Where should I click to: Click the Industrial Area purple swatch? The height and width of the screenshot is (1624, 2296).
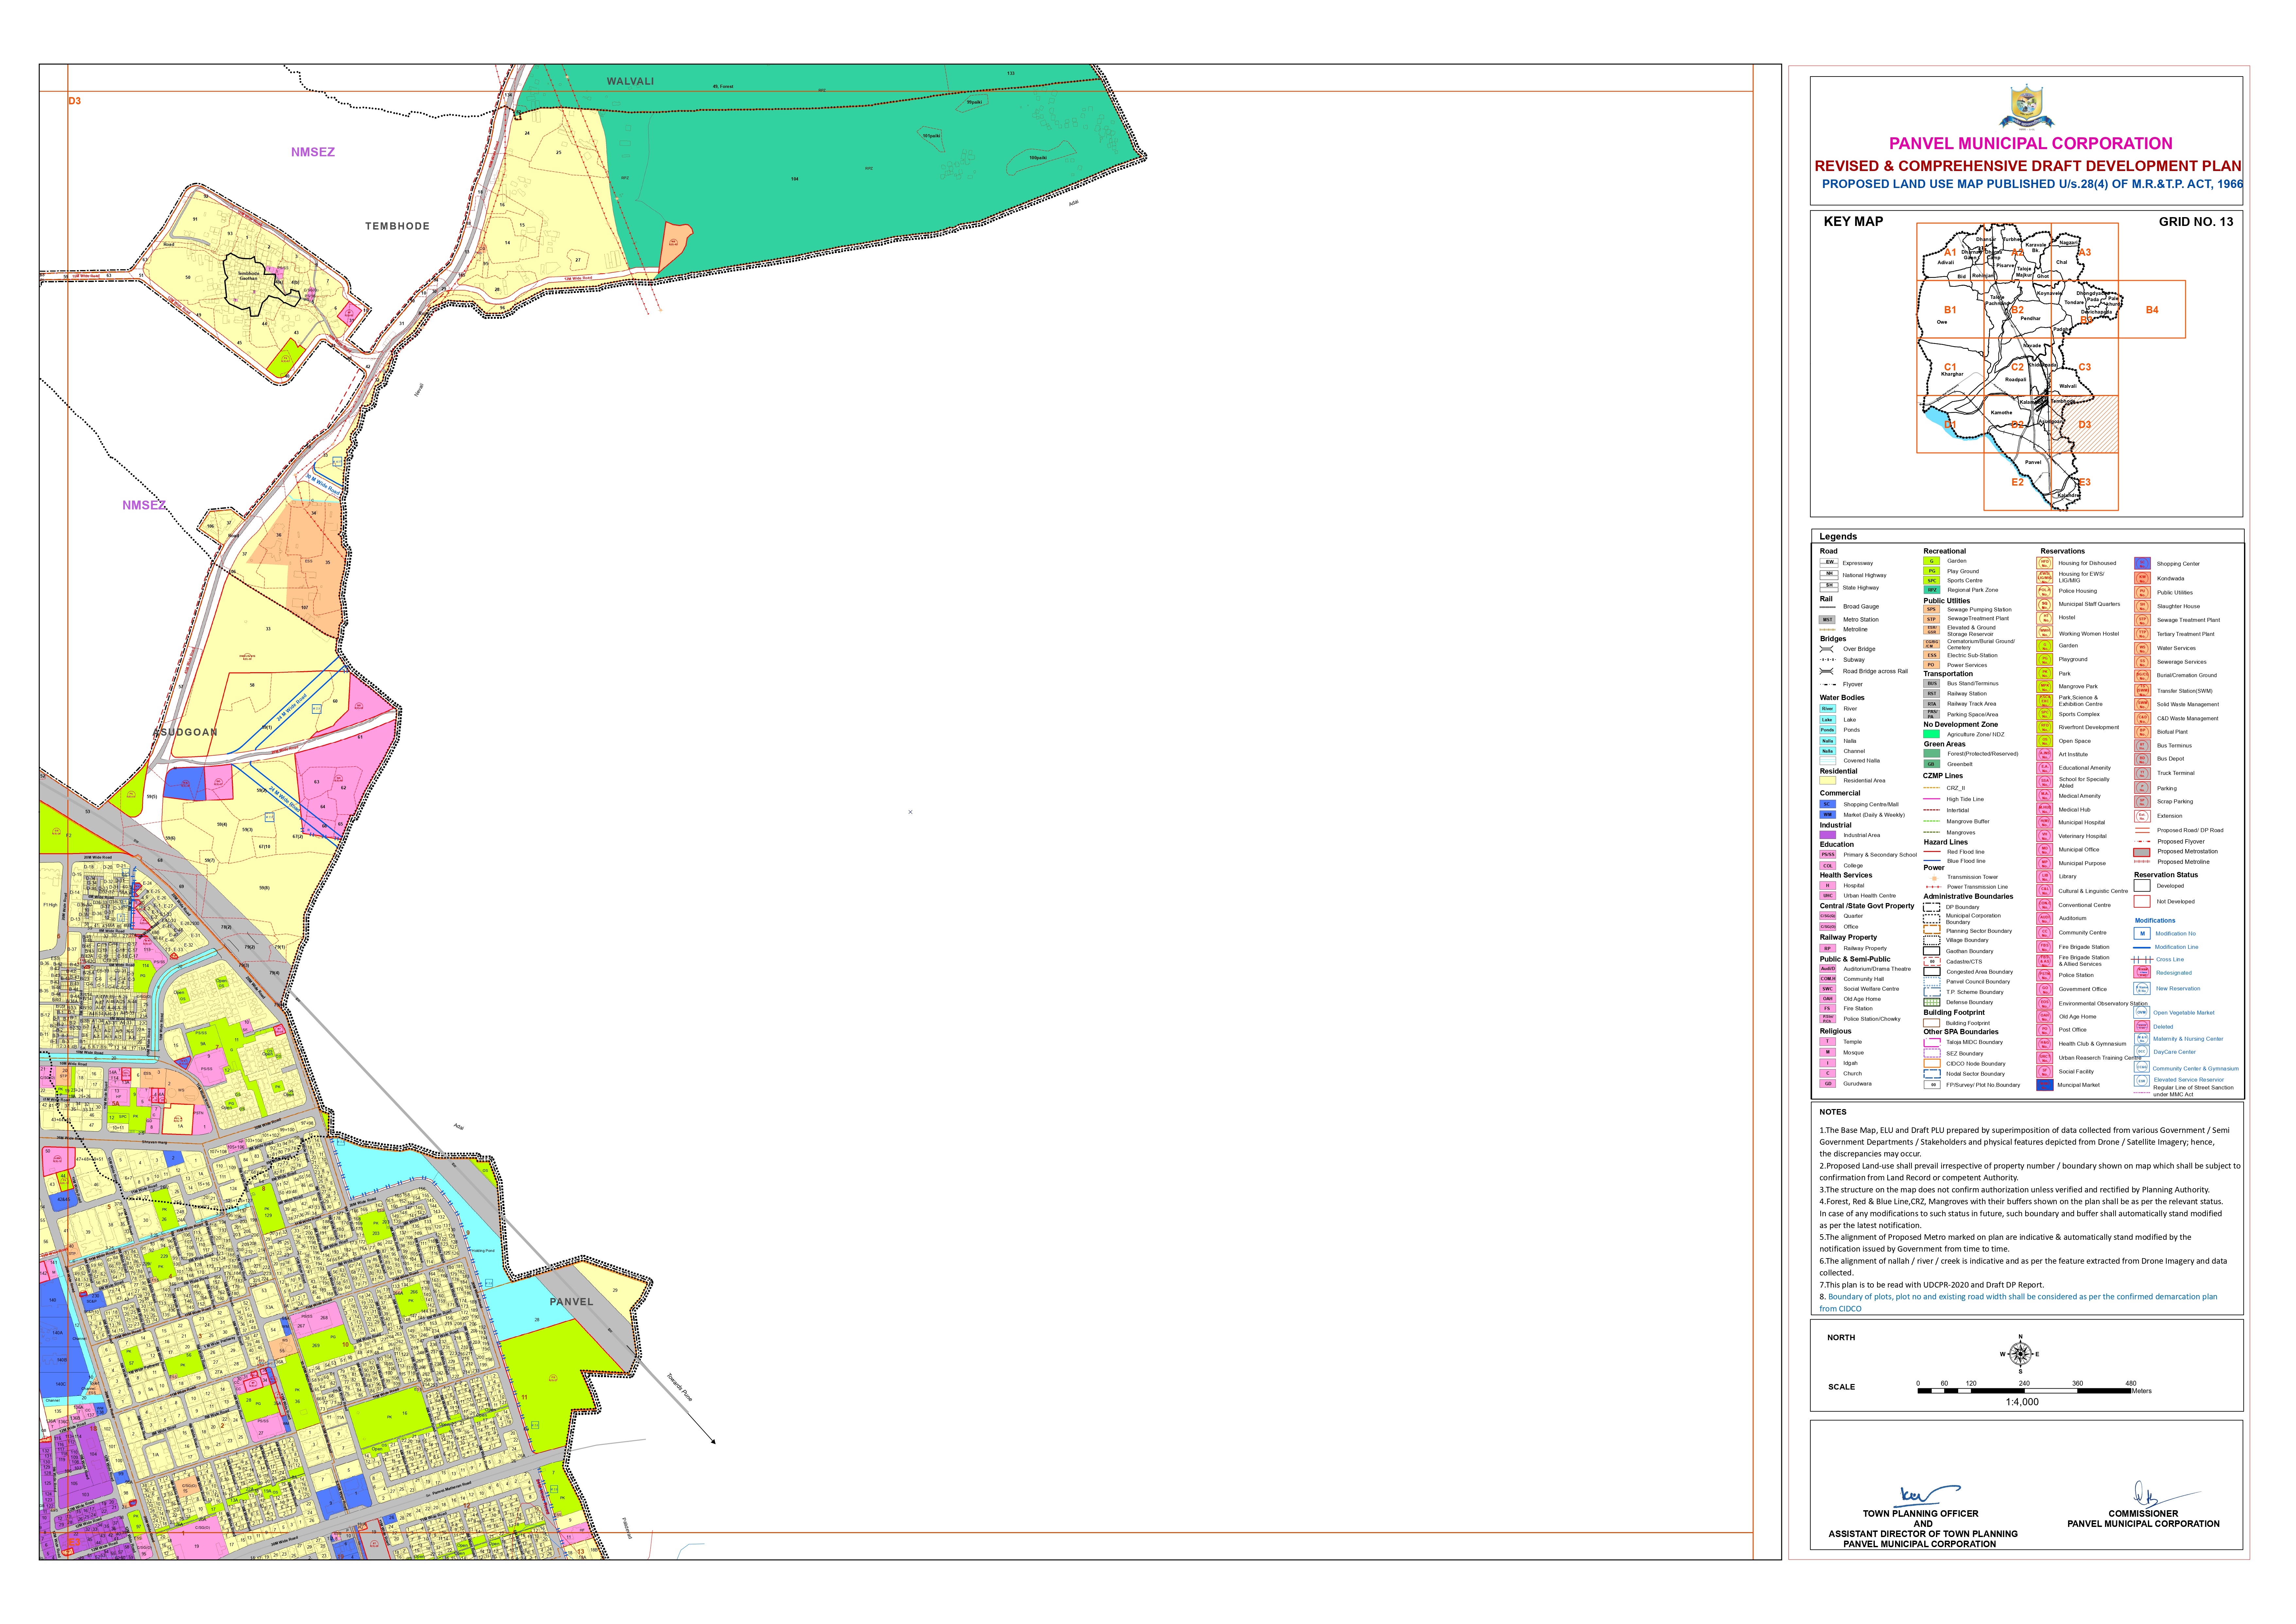tap(1828, 835)
